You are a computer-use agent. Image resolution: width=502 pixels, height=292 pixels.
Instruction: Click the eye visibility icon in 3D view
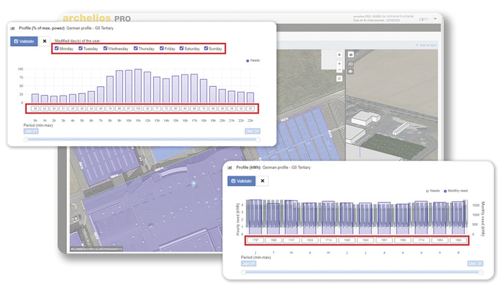click(x=351, y=72)
